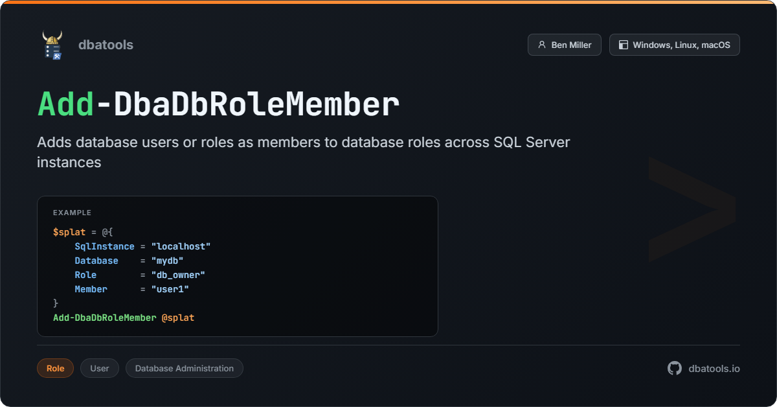
Task: Expand the Windows, Linux, macOS compatibility list
Action: pyautogui.click(x=674, y=44)
